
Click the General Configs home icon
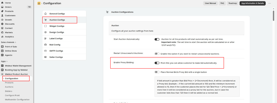46,14
